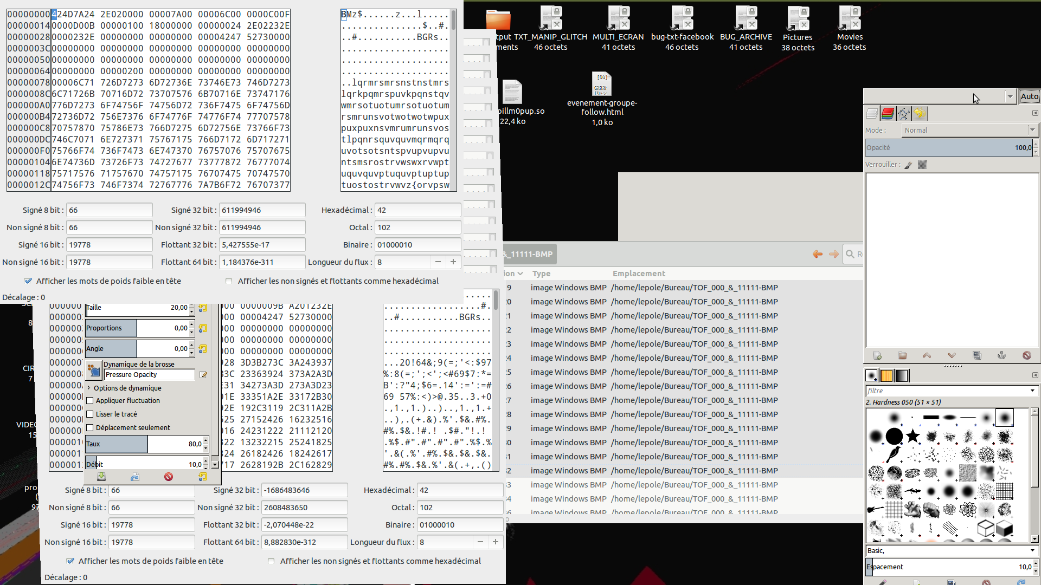
Task: Switch to the Paths tab icon
Action: pyautogui.click(x=903, y=113)
